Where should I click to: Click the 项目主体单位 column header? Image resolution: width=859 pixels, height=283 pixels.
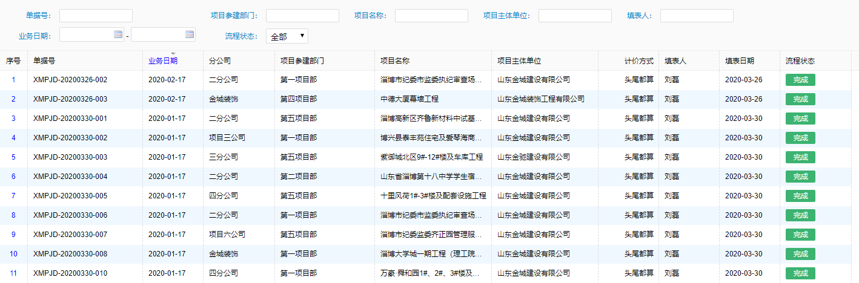(x=519, y=61)
